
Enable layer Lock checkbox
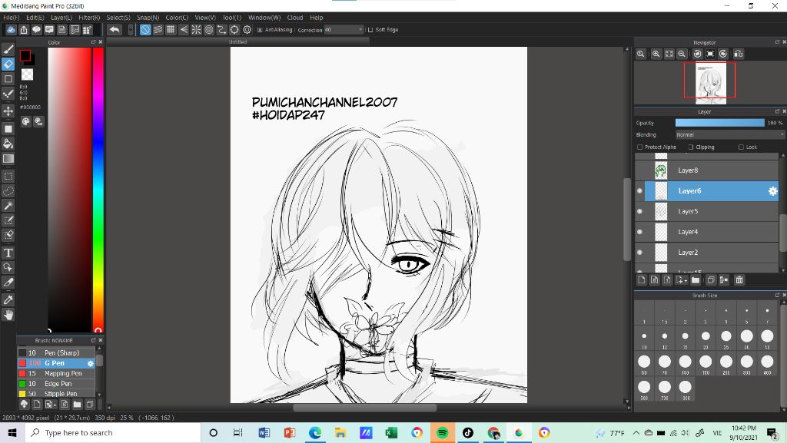coord(741,147)
